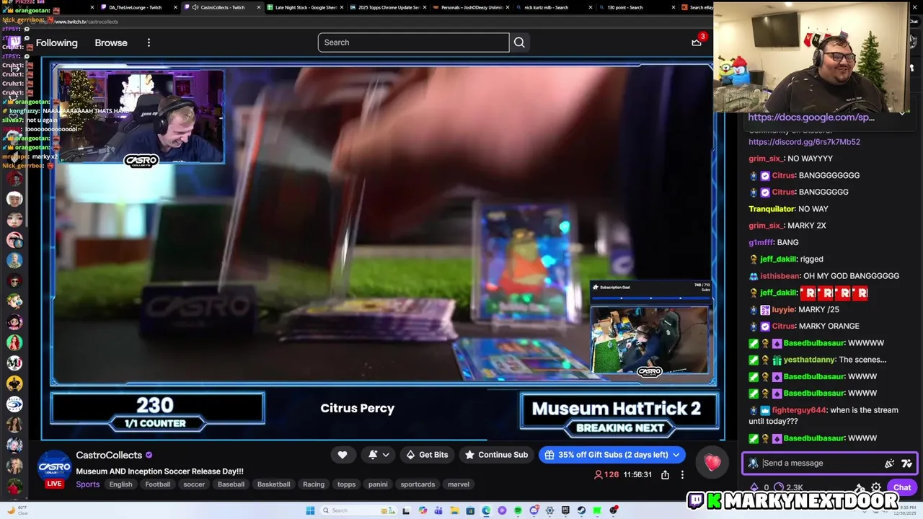Viewport: 923px width, 519px height.
Task: Click username luyyie in chat
Action: pos(784,309)
